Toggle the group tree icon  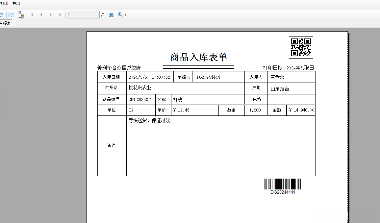coord(21,15)
